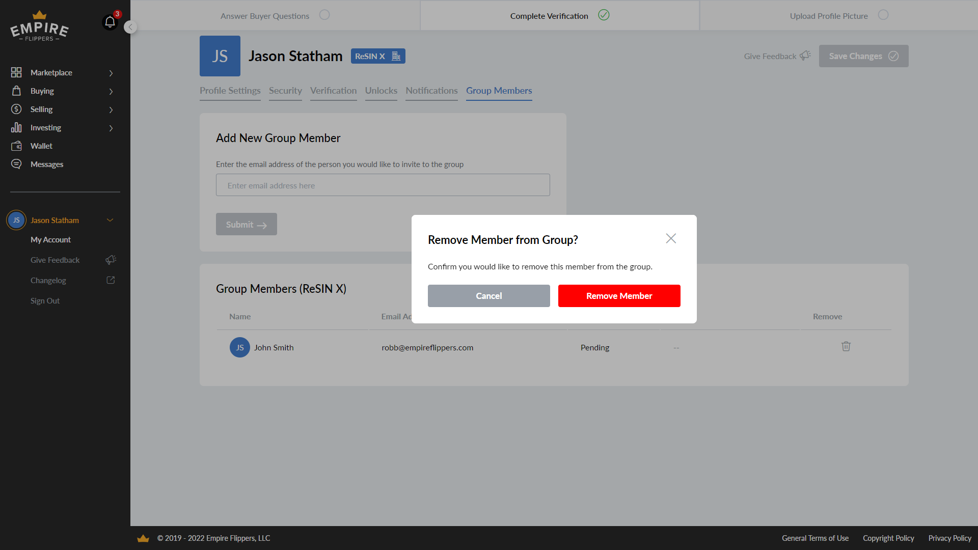This screenshot has width=978, height=550.
Task: Open Copyright Policy link
Action: click(888, 538)
